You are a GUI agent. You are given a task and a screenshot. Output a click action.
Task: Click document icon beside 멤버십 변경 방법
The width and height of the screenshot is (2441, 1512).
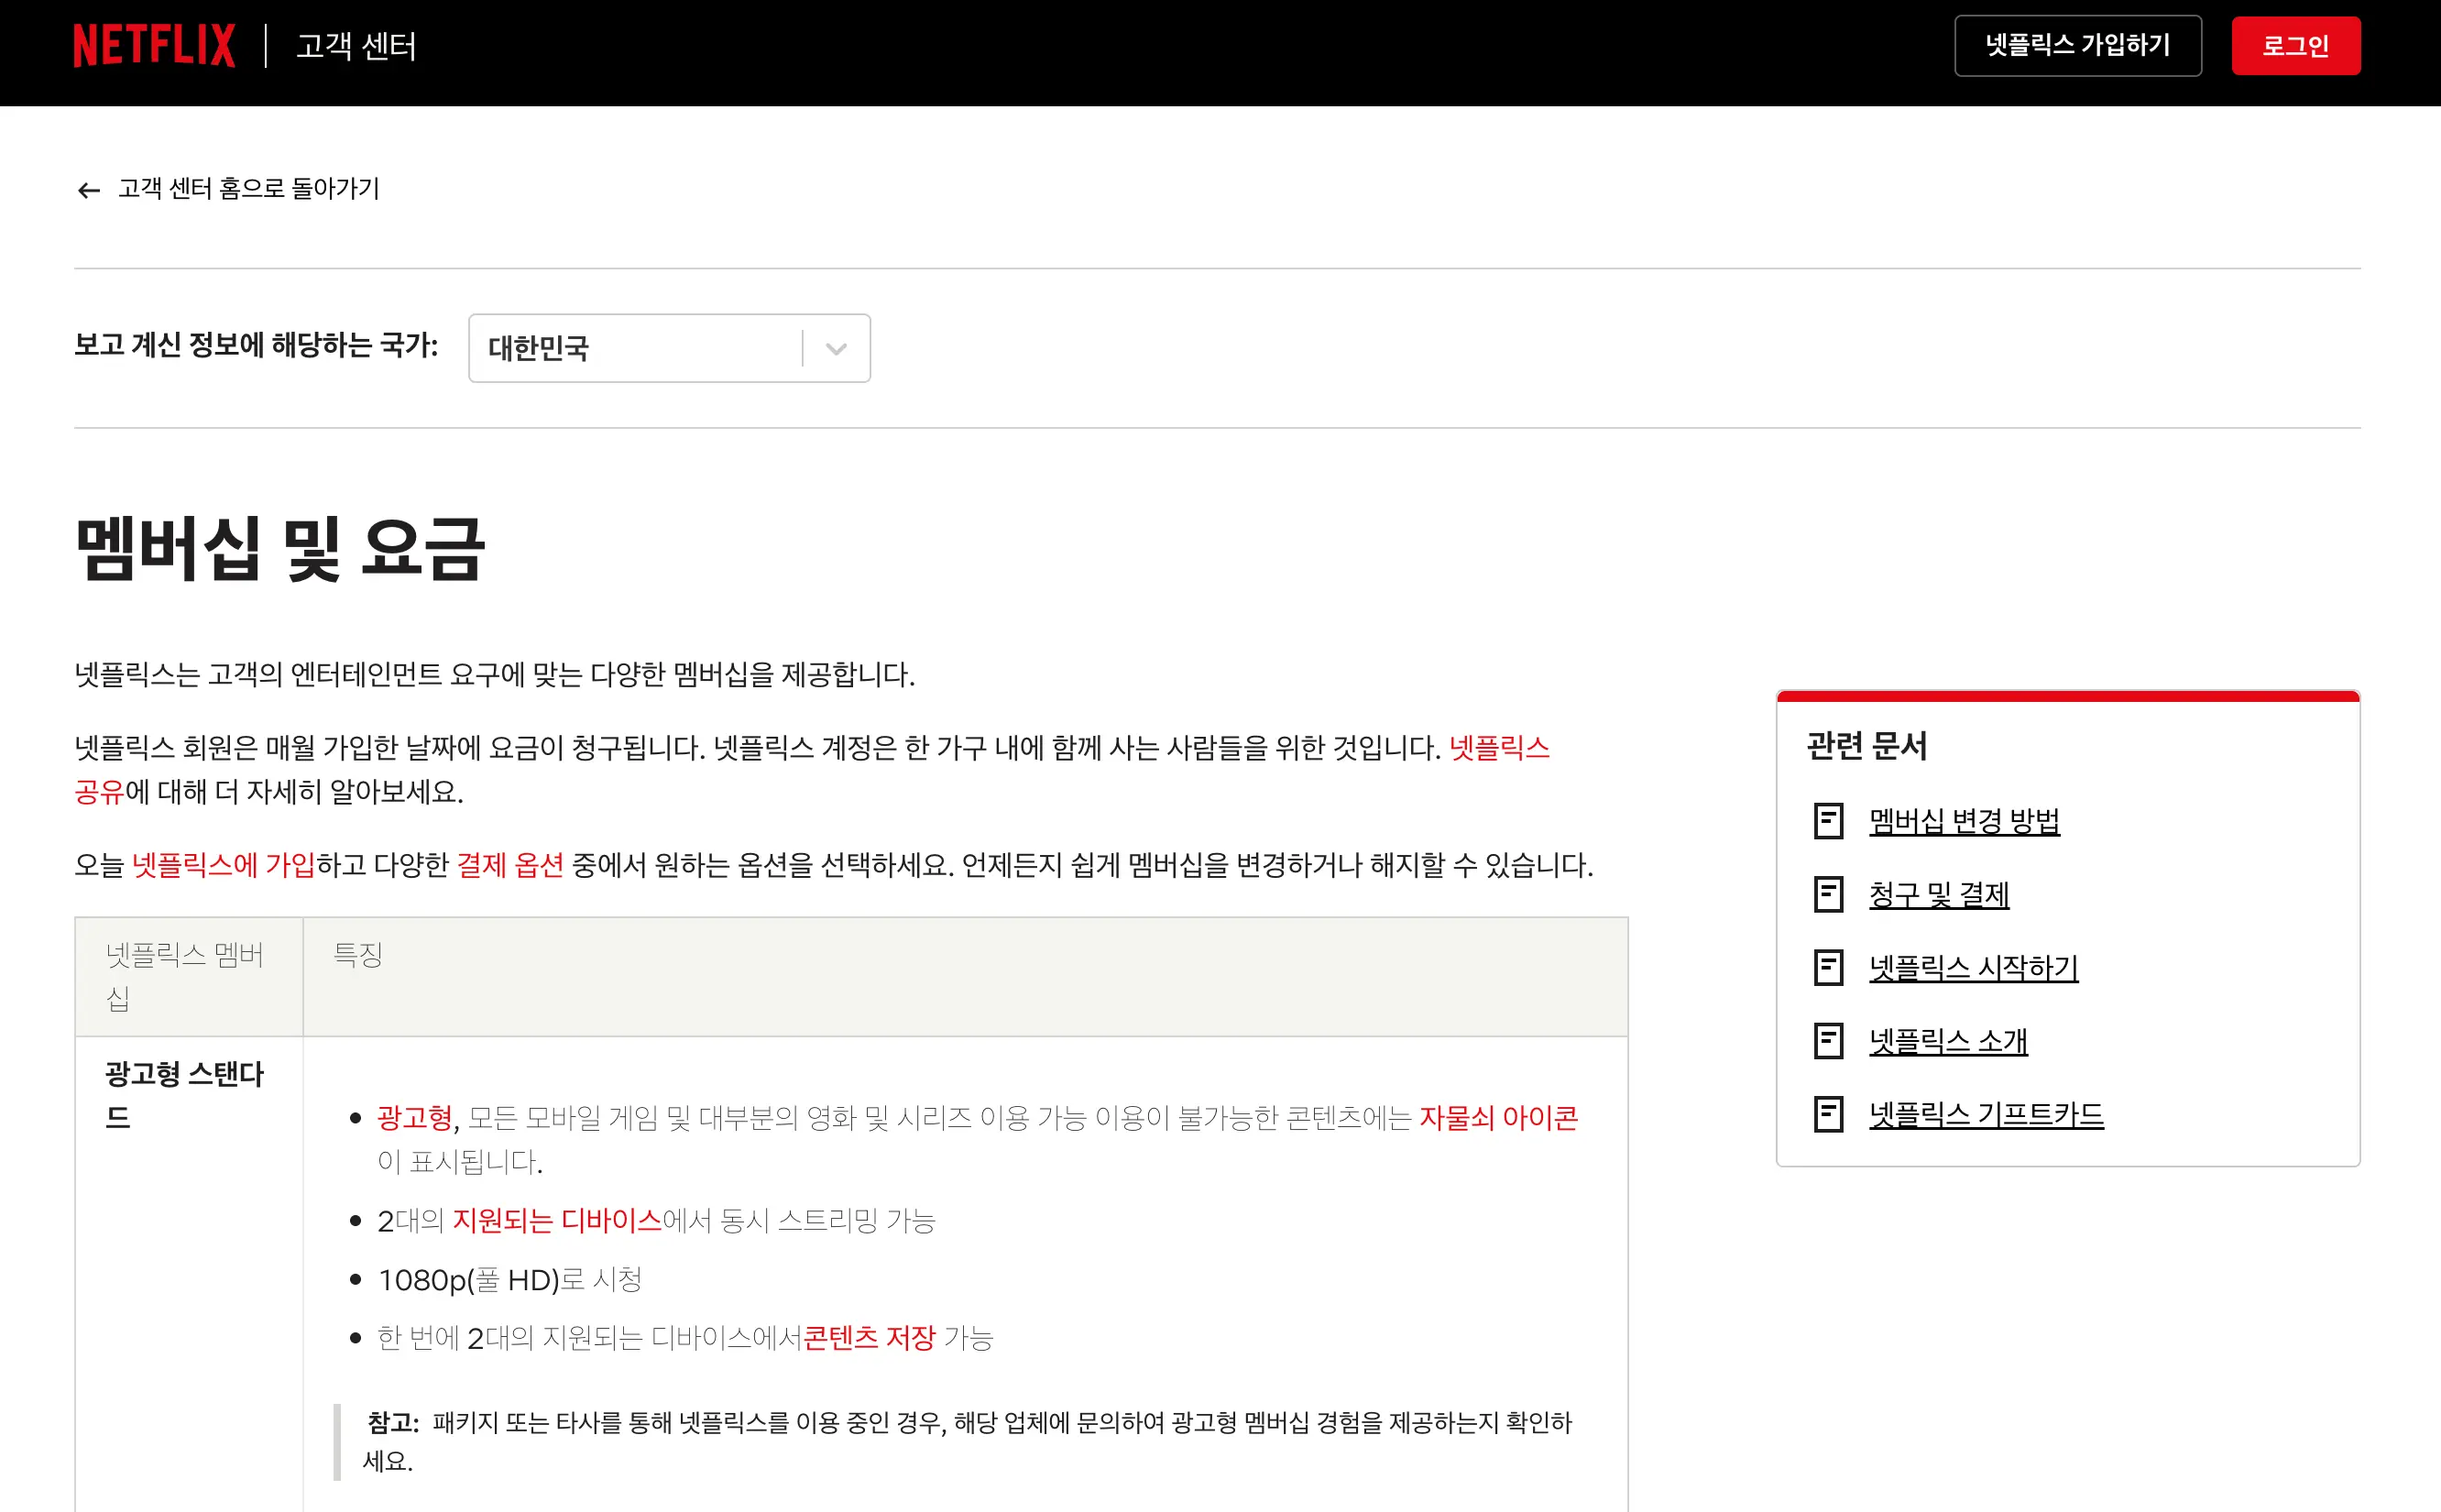coord(1828,821)
